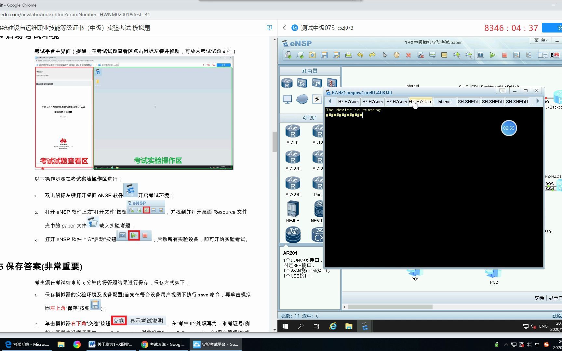The image size is (562, 351).
Task: Click the eNSP Undo arrow
Action: 360,55
